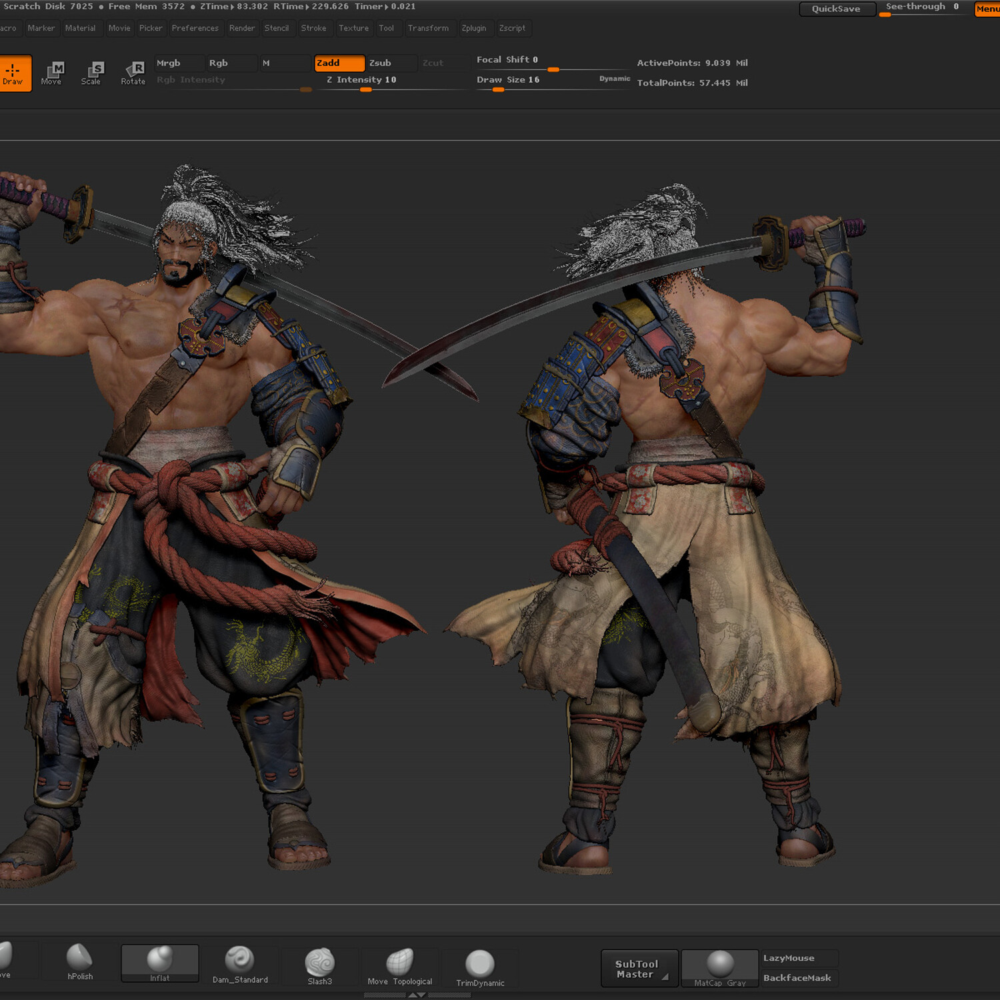1000x1000 pixels.
Task: Open the Tool menu
Action: 387,28
